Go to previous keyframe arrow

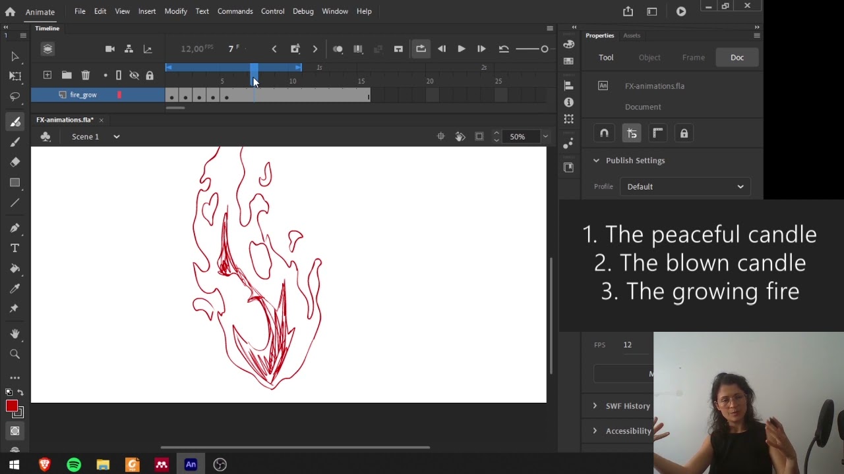tap(274, 49)
